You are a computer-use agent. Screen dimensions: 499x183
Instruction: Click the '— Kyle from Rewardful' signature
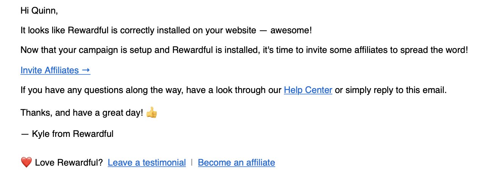pos(67,133)
